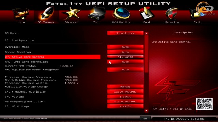The image size is (218, 122).
Task: Open Multiplier/Voltage Change Manual dropdown
Action: [x=125, y=87]
